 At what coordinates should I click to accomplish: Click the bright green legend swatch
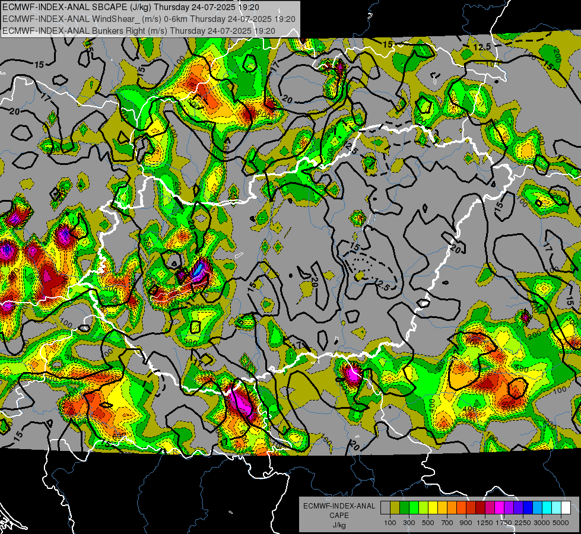[x=414, y=508]
